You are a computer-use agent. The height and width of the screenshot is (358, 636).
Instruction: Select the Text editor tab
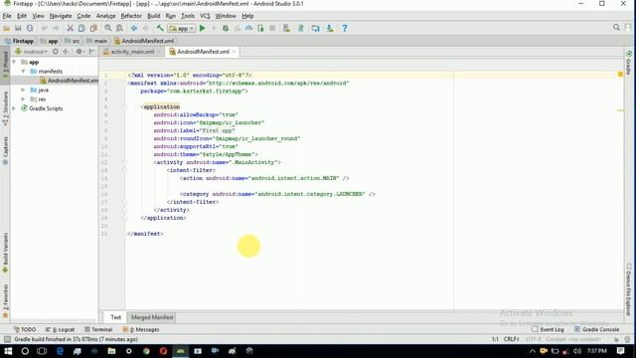pyautogui.click(x=115, y=317)
